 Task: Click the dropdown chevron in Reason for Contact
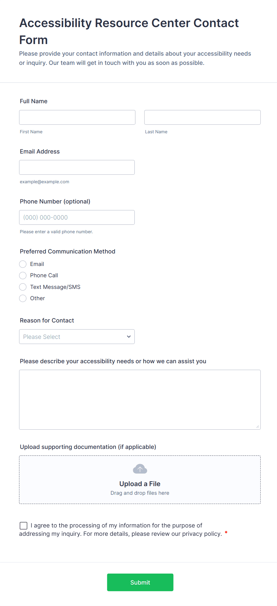pos(129,337)
